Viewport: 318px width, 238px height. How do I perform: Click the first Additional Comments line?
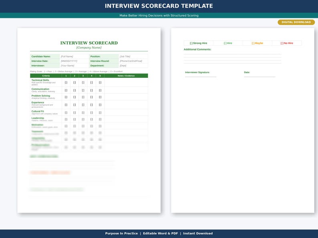tap(232, 54)
